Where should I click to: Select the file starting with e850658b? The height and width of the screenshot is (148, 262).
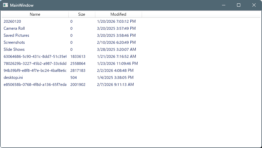35,85
